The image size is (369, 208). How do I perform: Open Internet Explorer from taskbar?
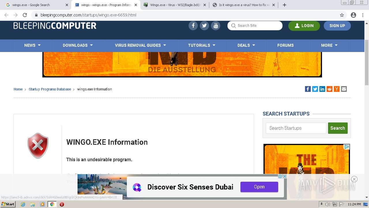click(x=23, y=204)
